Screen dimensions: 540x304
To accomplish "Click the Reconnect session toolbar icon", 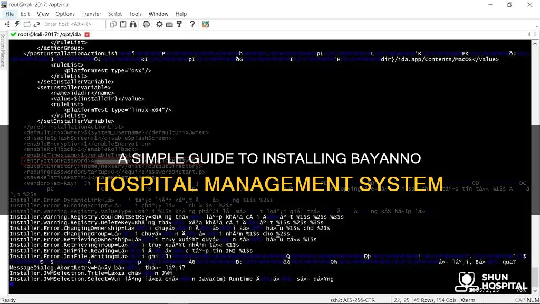I will [27, 24].
